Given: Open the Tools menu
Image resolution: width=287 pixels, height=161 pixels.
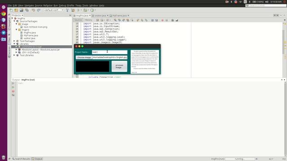Looking at the screenshot, I should tap(85, 5).
